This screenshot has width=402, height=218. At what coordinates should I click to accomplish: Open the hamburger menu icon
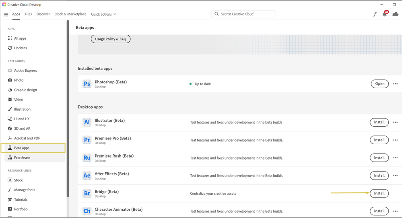click(x=6, y=14)
